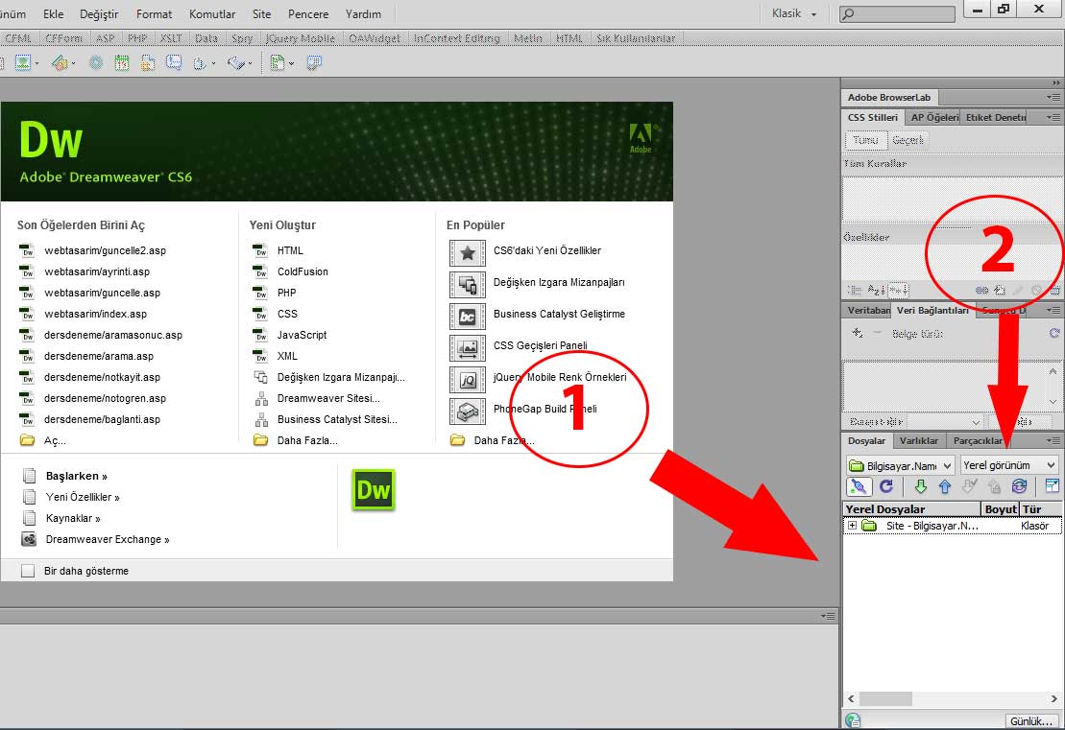Open the Veri Bağlantıları panel options menu
Image resolution: width=1065 pixels, height=730 pixels.
[x=1053, y=310]
